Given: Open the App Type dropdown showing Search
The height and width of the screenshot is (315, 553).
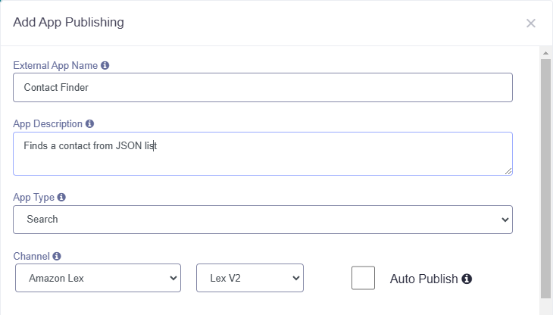Looking at the screenshot, I should tap(263, 220).
